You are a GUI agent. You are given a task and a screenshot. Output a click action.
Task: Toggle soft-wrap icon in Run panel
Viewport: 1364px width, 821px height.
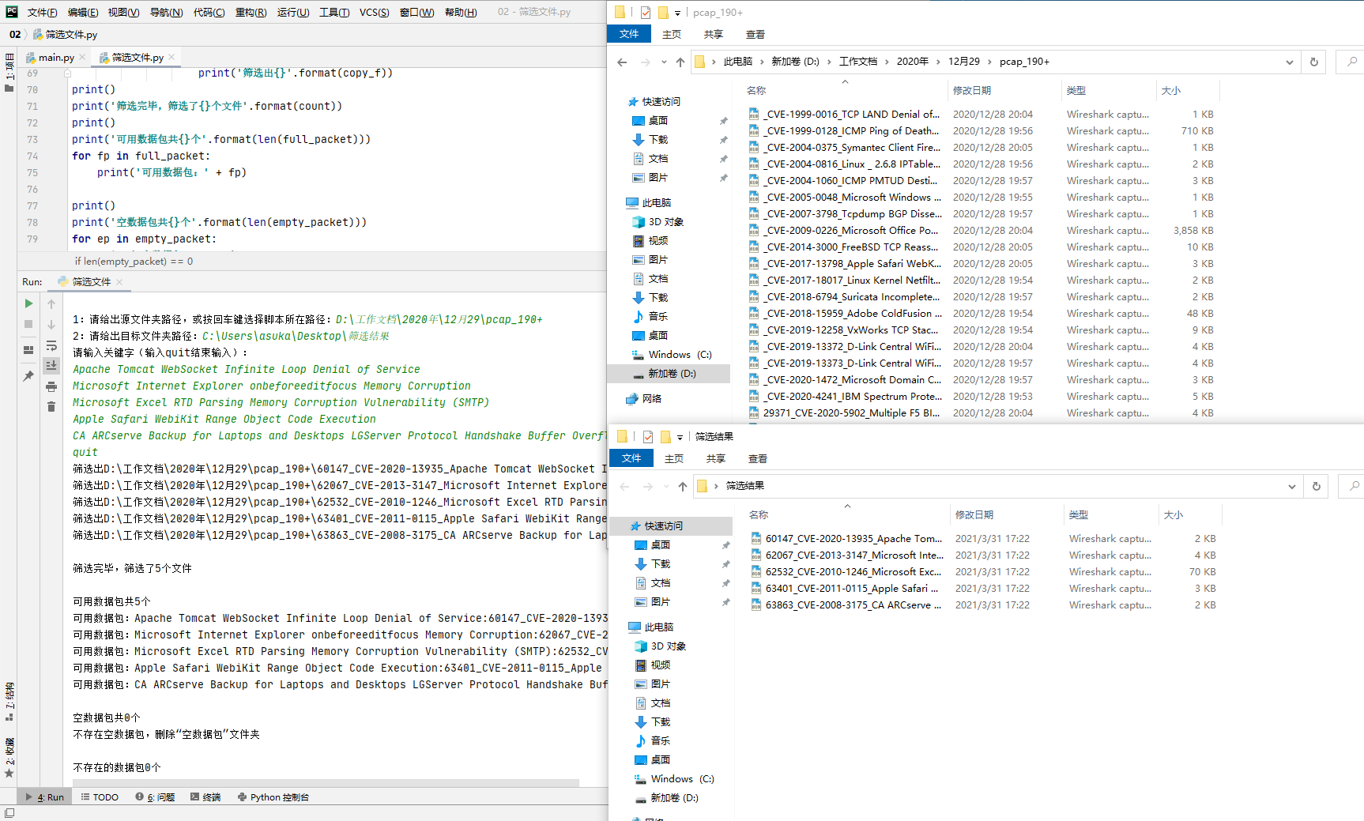(x=51, y=345)
